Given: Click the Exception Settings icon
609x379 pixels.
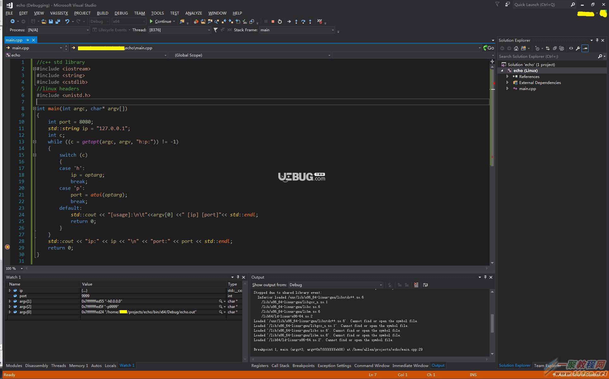Looking at the screenshot, I should tap(333, 365).
